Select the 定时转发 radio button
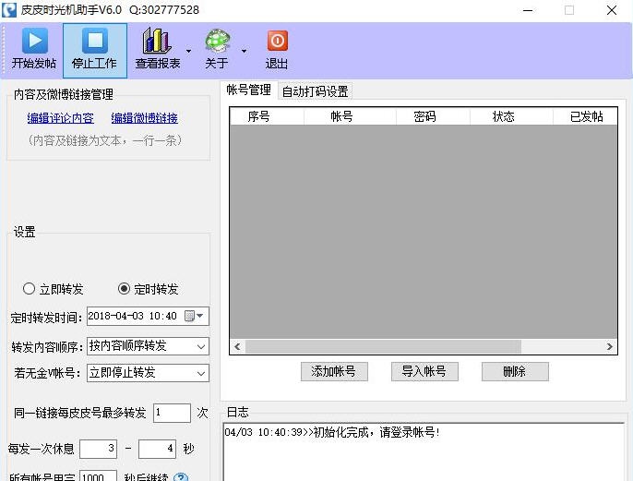The width and height of the screenshot is (633, 481). (125, 289)
